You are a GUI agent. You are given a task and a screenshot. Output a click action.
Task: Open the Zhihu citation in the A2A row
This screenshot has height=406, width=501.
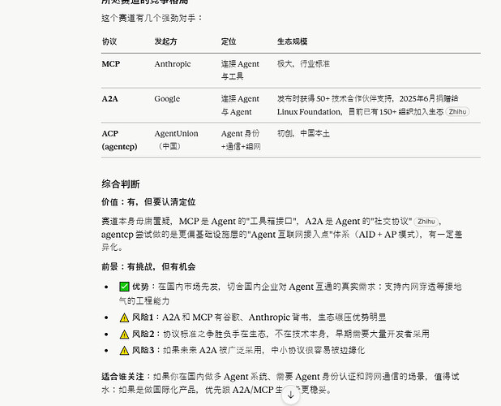[x=457, y=112]
